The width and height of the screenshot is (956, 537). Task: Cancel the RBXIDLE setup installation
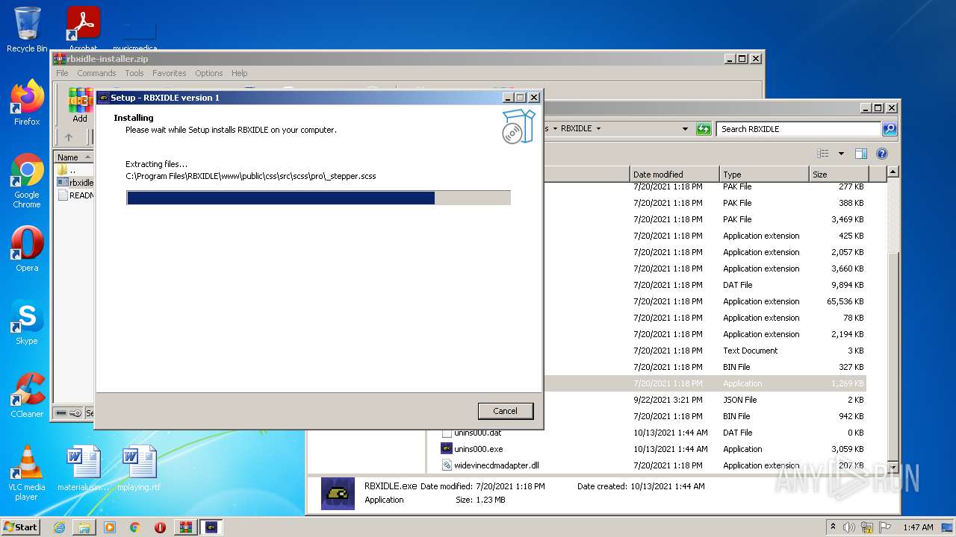tap(506, 411)
